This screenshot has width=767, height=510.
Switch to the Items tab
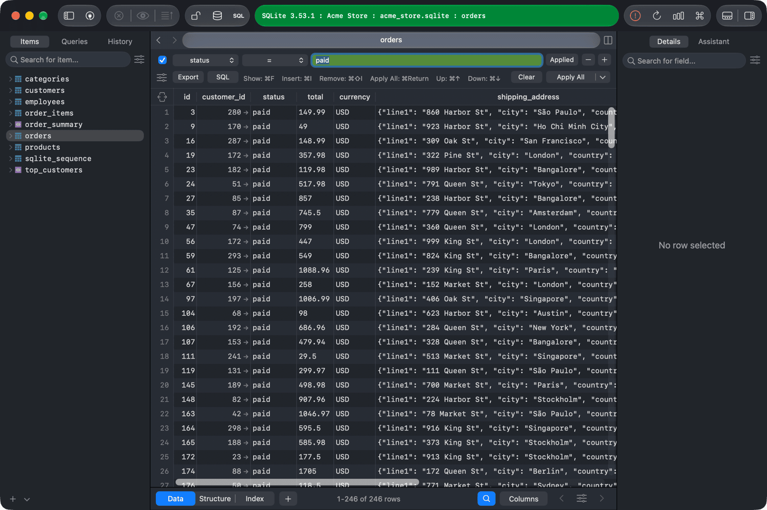coord(30,42)
